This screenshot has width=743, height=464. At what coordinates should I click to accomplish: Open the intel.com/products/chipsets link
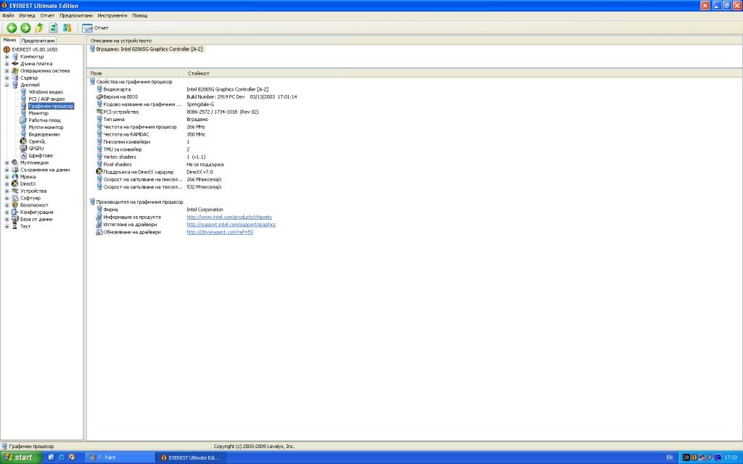[x=229, y=217]
